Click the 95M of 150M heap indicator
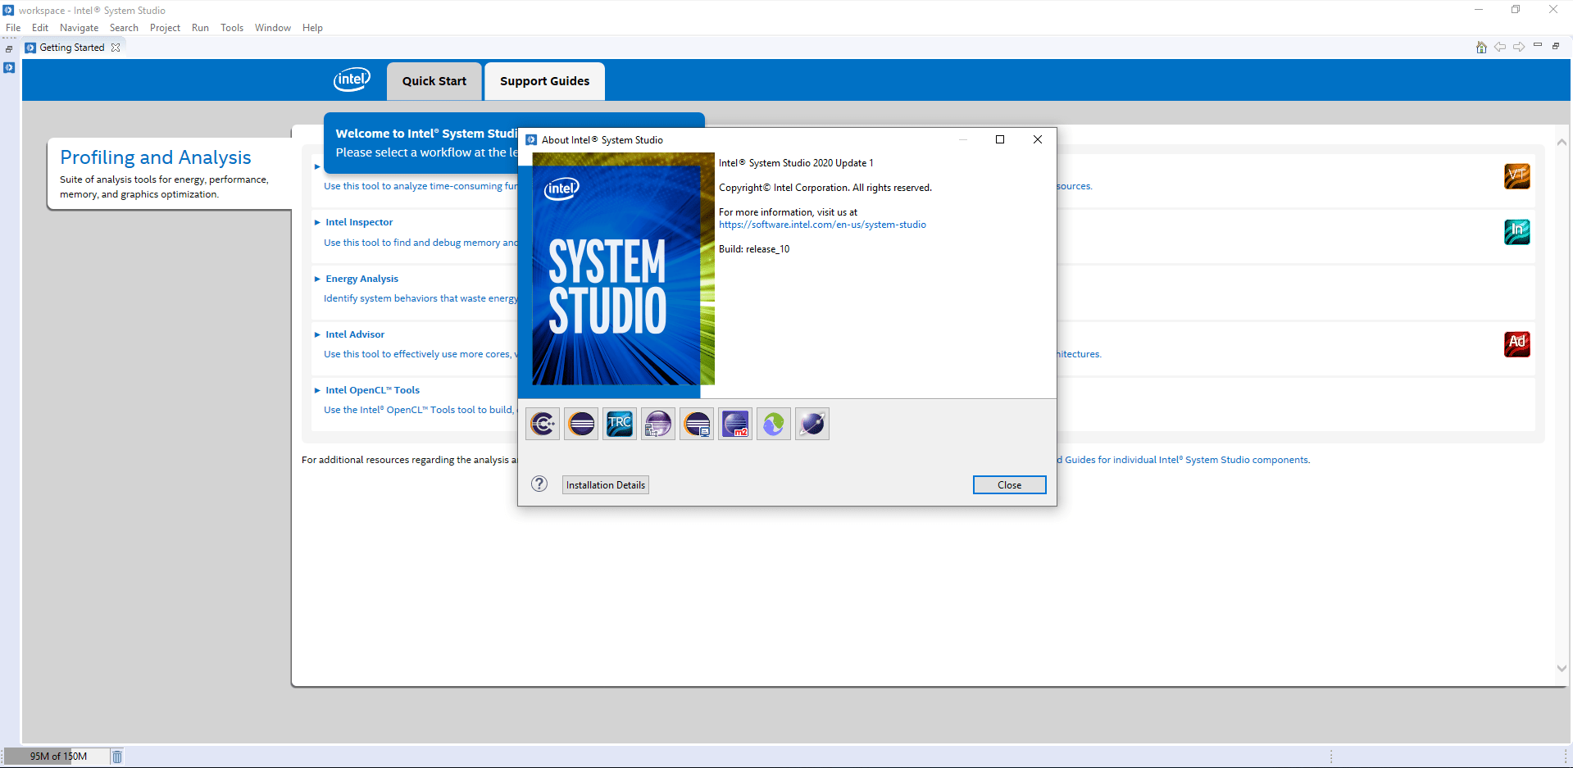 click(57, 756)
